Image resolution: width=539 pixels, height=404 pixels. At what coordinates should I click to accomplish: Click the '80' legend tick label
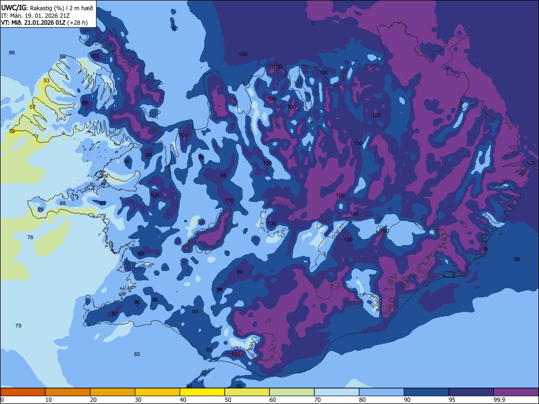point(362,400)
